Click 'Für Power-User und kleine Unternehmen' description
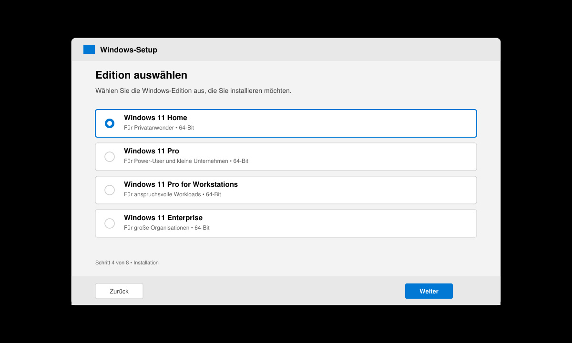572x343 pixels. 186,161
